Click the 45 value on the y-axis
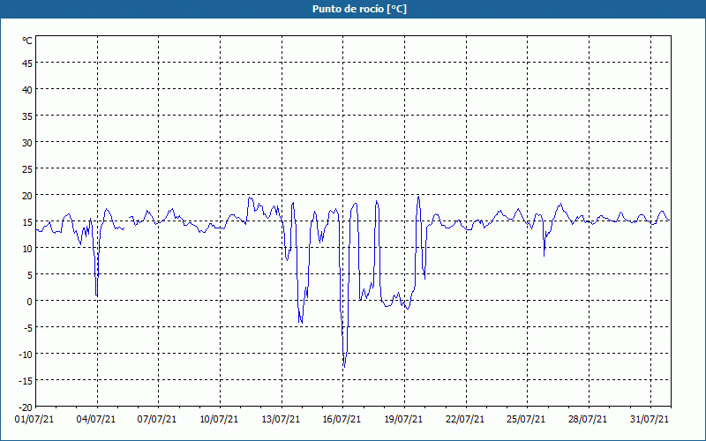706x441 pixels. pyautogui.click(x=27, y=63)
